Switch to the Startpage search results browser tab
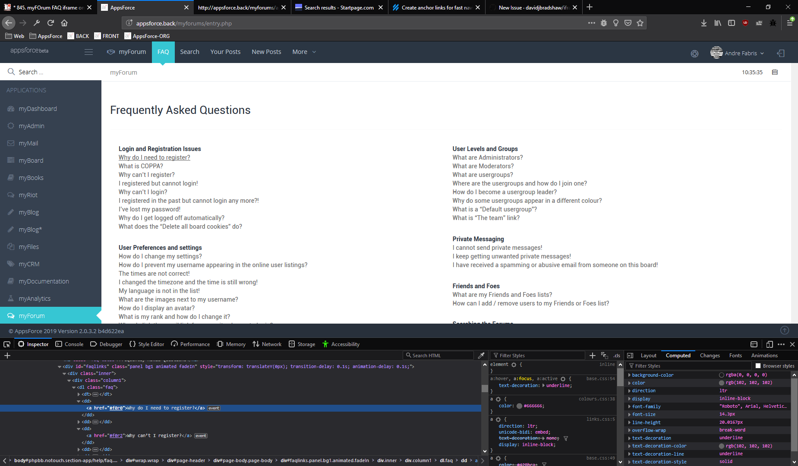Screen dimensions: 798x466 (x=339, y=8)
